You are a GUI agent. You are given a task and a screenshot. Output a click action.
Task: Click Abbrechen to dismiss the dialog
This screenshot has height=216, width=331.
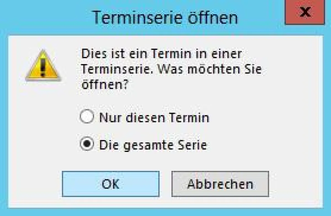pos(220,184)
